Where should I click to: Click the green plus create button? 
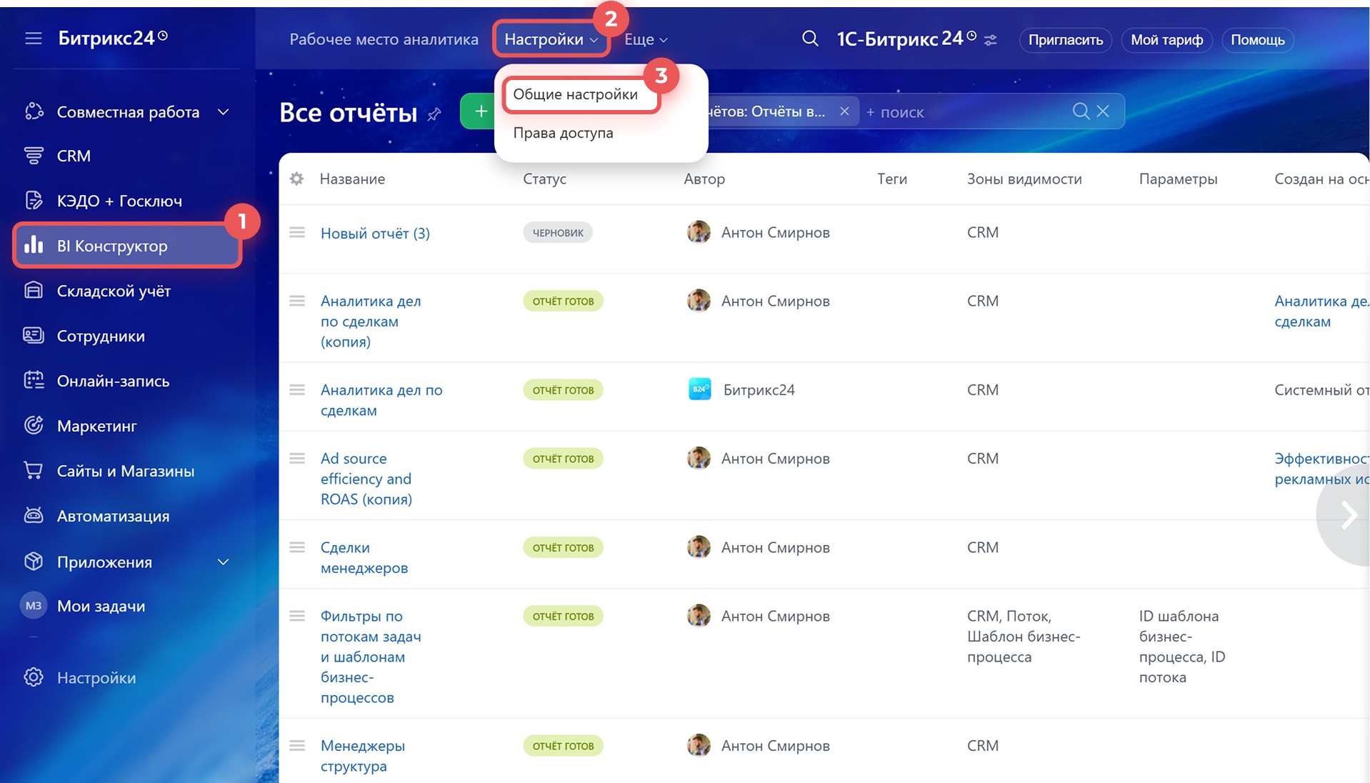[480, 111]
